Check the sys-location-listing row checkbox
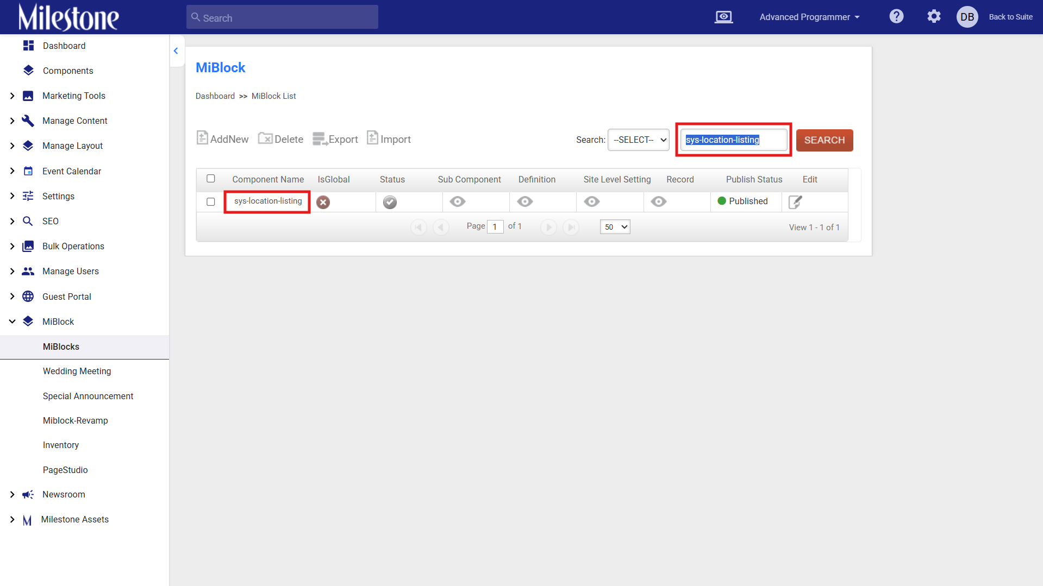Viewport: 1043px width, 586px height. pos(211,201)
